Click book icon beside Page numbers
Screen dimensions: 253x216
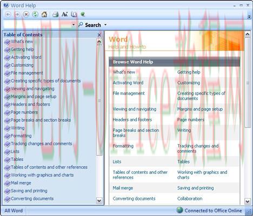(8, 112)
